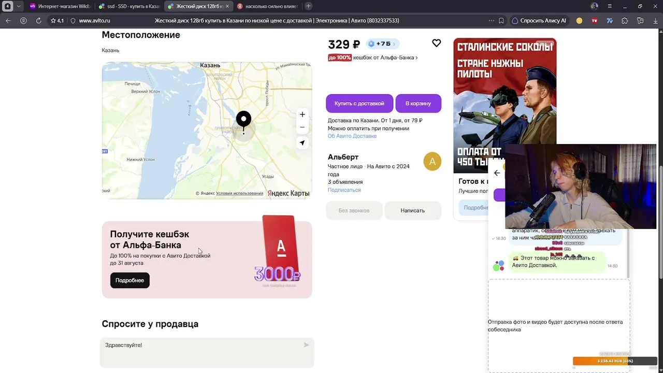
Task: Locate me on the map
Action: (x=302, y=143)
